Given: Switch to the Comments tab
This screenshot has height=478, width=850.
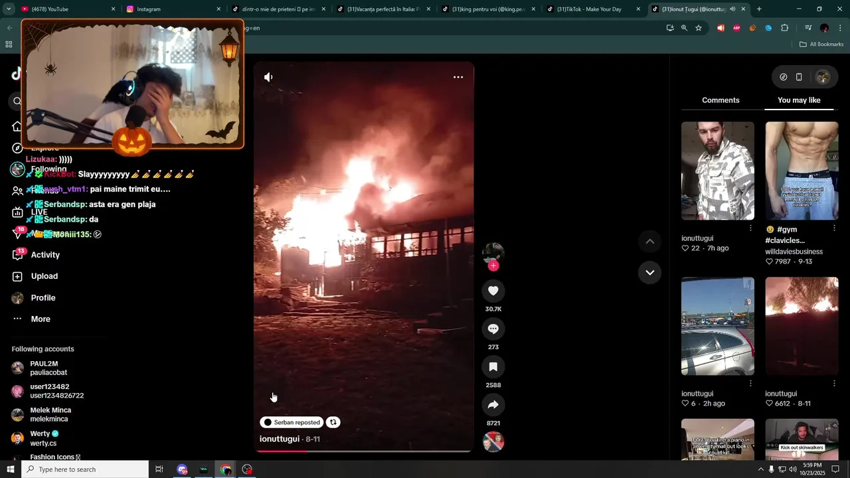Looking at the screenshot, I should point(721,100).
